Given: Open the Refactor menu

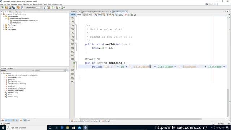Looking at the screenshot, I should (26, 4).
